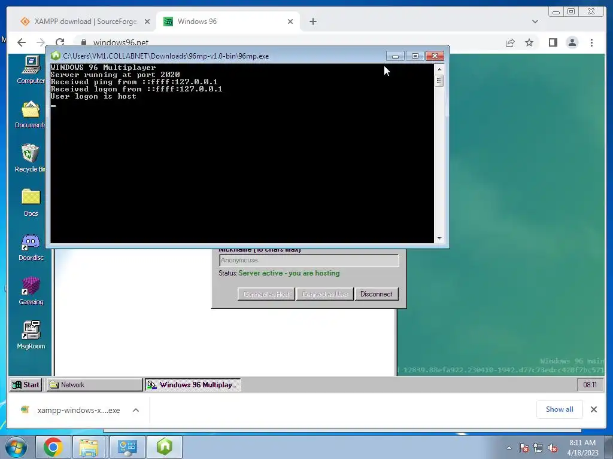Viewport: 613px width, 459px height.
Task: Open the Docs folder icon
Action: (x=31, y=203)
